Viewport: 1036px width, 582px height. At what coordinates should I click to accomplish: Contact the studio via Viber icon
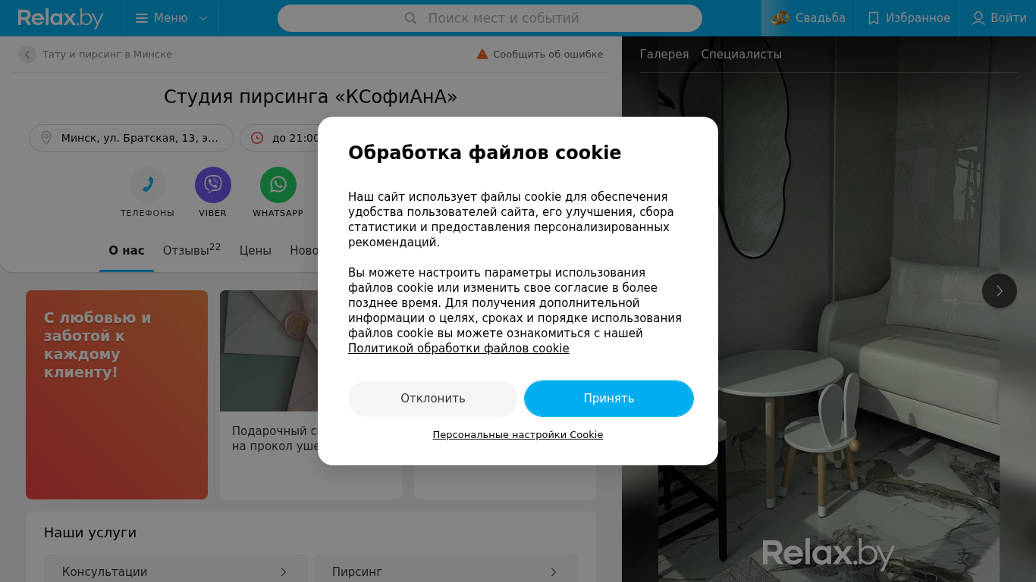pos(213,185)
